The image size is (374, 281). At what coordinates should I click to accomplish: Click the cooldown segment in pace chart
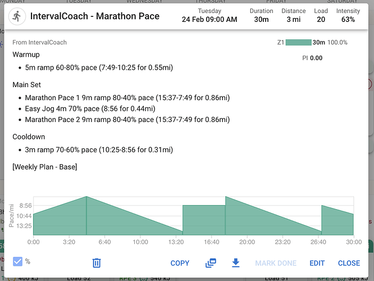[x=337, y=222]
